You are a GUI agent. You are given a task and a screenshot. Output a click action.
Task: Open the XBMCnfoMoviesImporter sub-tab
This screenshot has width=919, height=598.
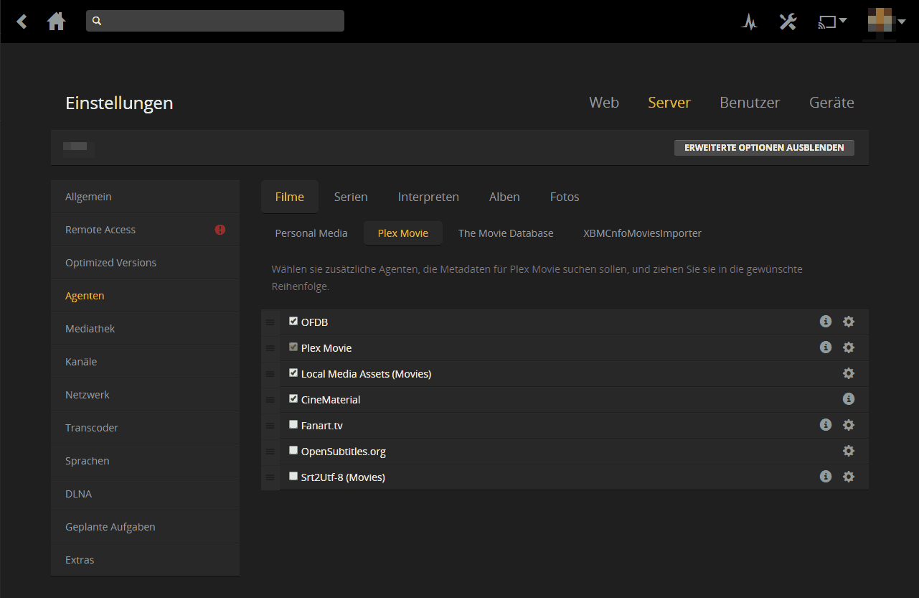click(x=643, y=233)
